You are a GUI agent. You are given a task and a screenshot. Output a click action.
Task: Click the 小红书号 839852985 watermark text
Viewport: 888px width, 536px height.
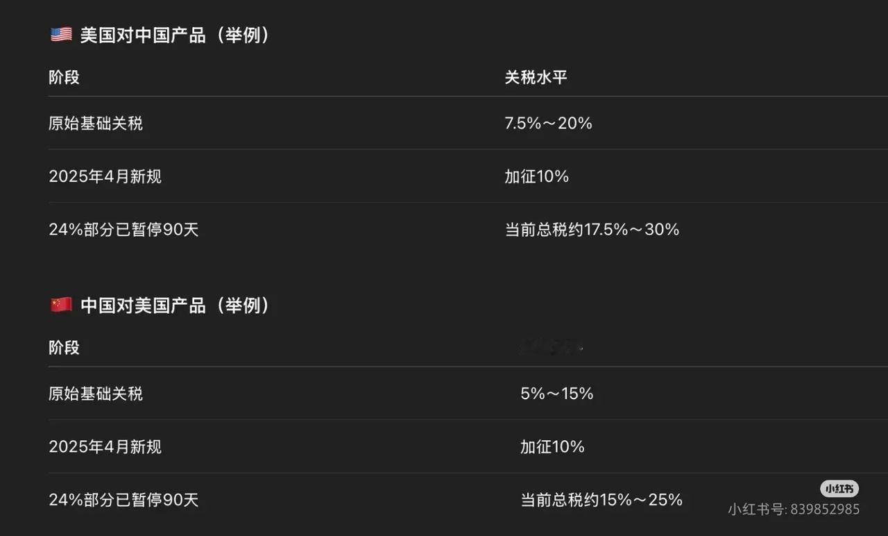point(794,510)
